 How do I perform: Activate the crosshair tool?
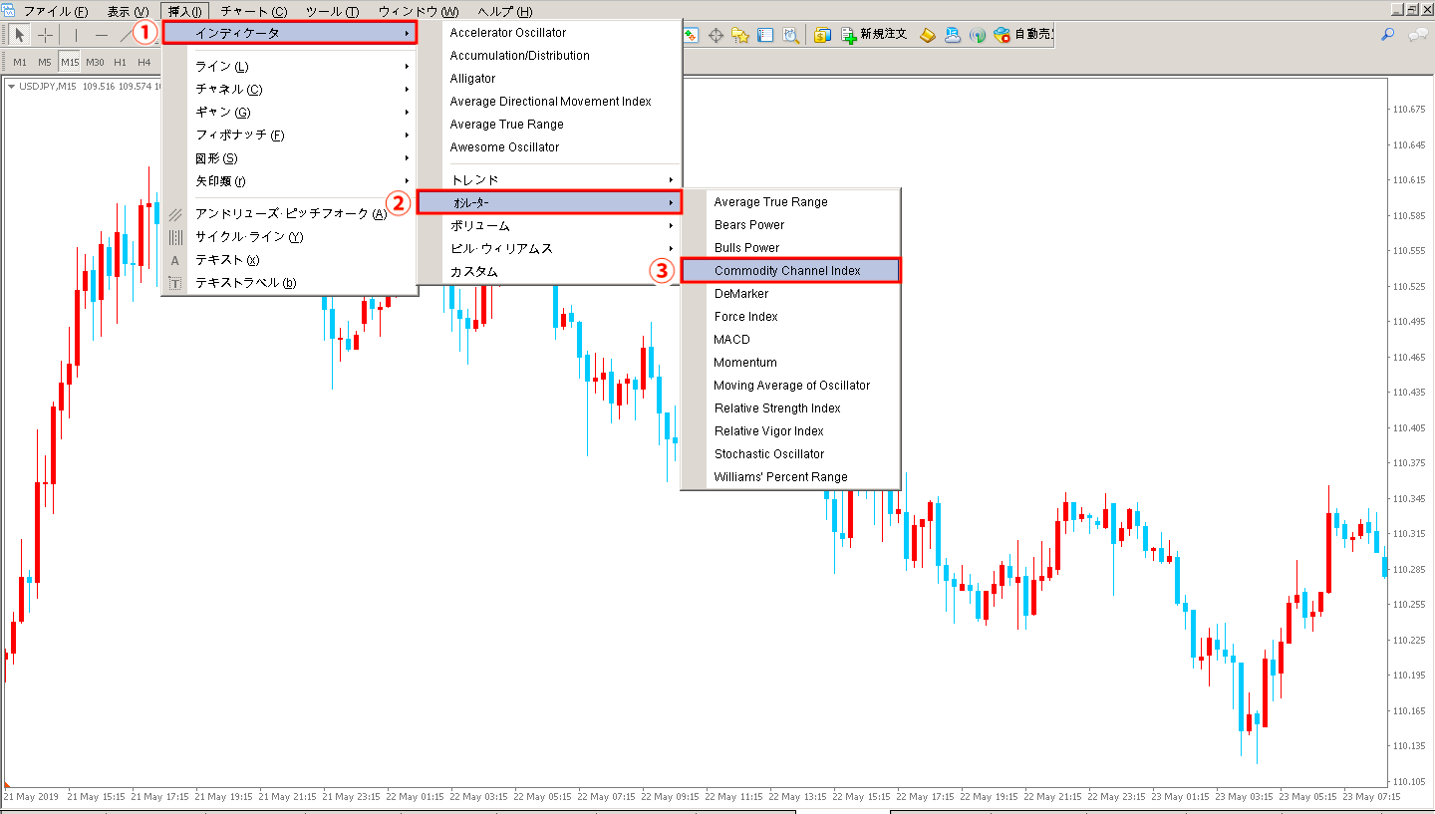[46, 35]
